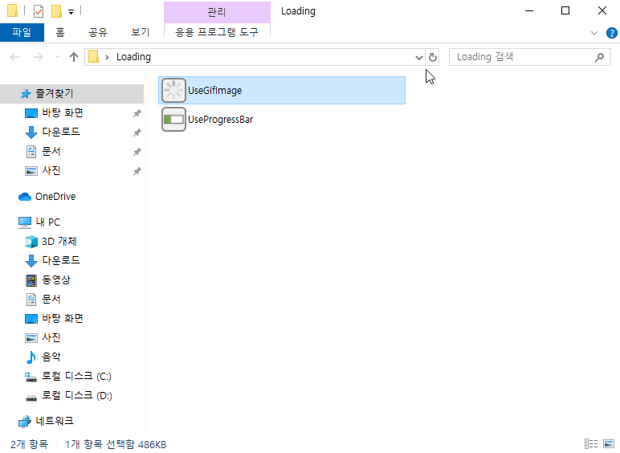
Task: Go up one folder level
Action: point(74,57)
